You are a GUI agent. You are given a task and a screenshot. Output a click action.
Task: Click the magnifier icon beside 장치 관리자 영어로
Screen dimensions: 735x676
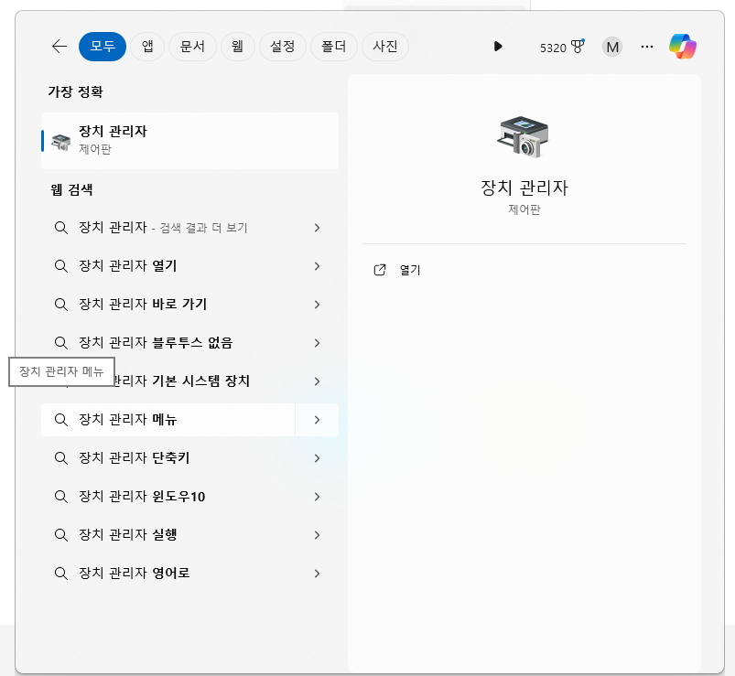pyautogui.click(x=60, y=573)
